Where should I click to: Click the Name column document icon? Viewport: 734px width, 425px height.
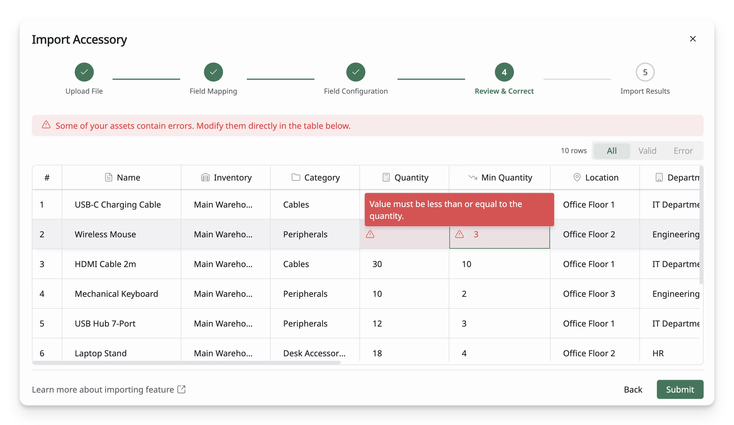[x=109, y=177]
